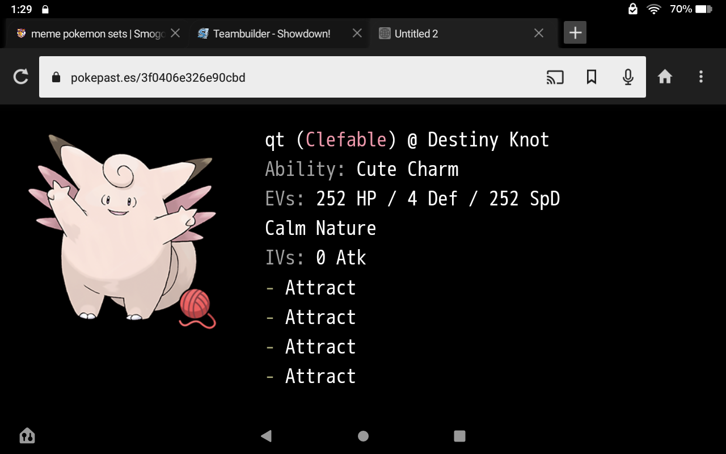Click the Clefable sprite image
726x454 pixels.
coord(122,227)
